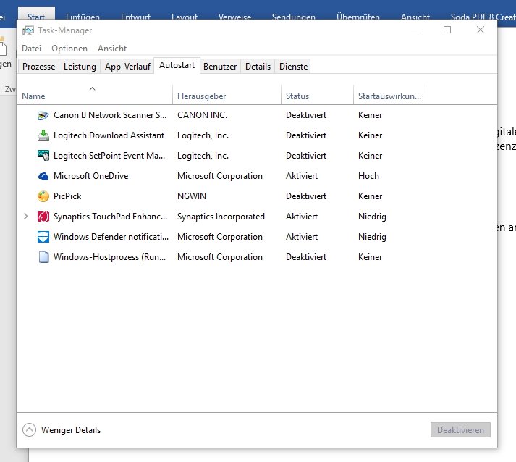Click OneDrive's Aktiviert status cell
This screenshot has width=516, height=462.
click(302, 176)
